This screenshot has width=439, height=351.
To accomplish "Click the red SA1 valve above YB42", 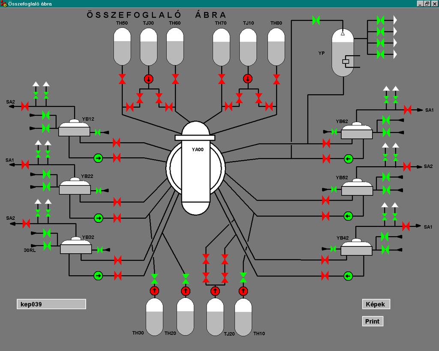I will [x=406, y=226].
